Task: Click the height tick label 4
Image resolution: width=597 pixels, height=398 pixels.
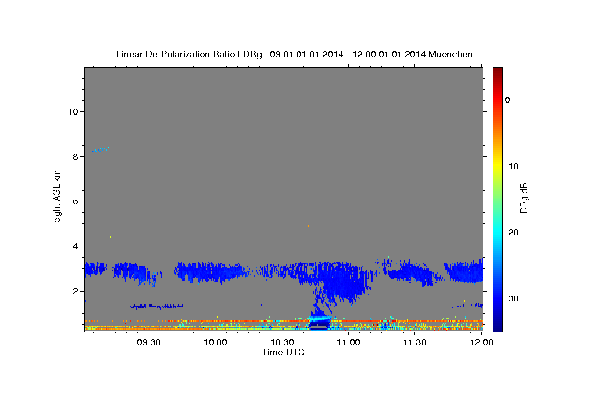Action: click(75, 246)
